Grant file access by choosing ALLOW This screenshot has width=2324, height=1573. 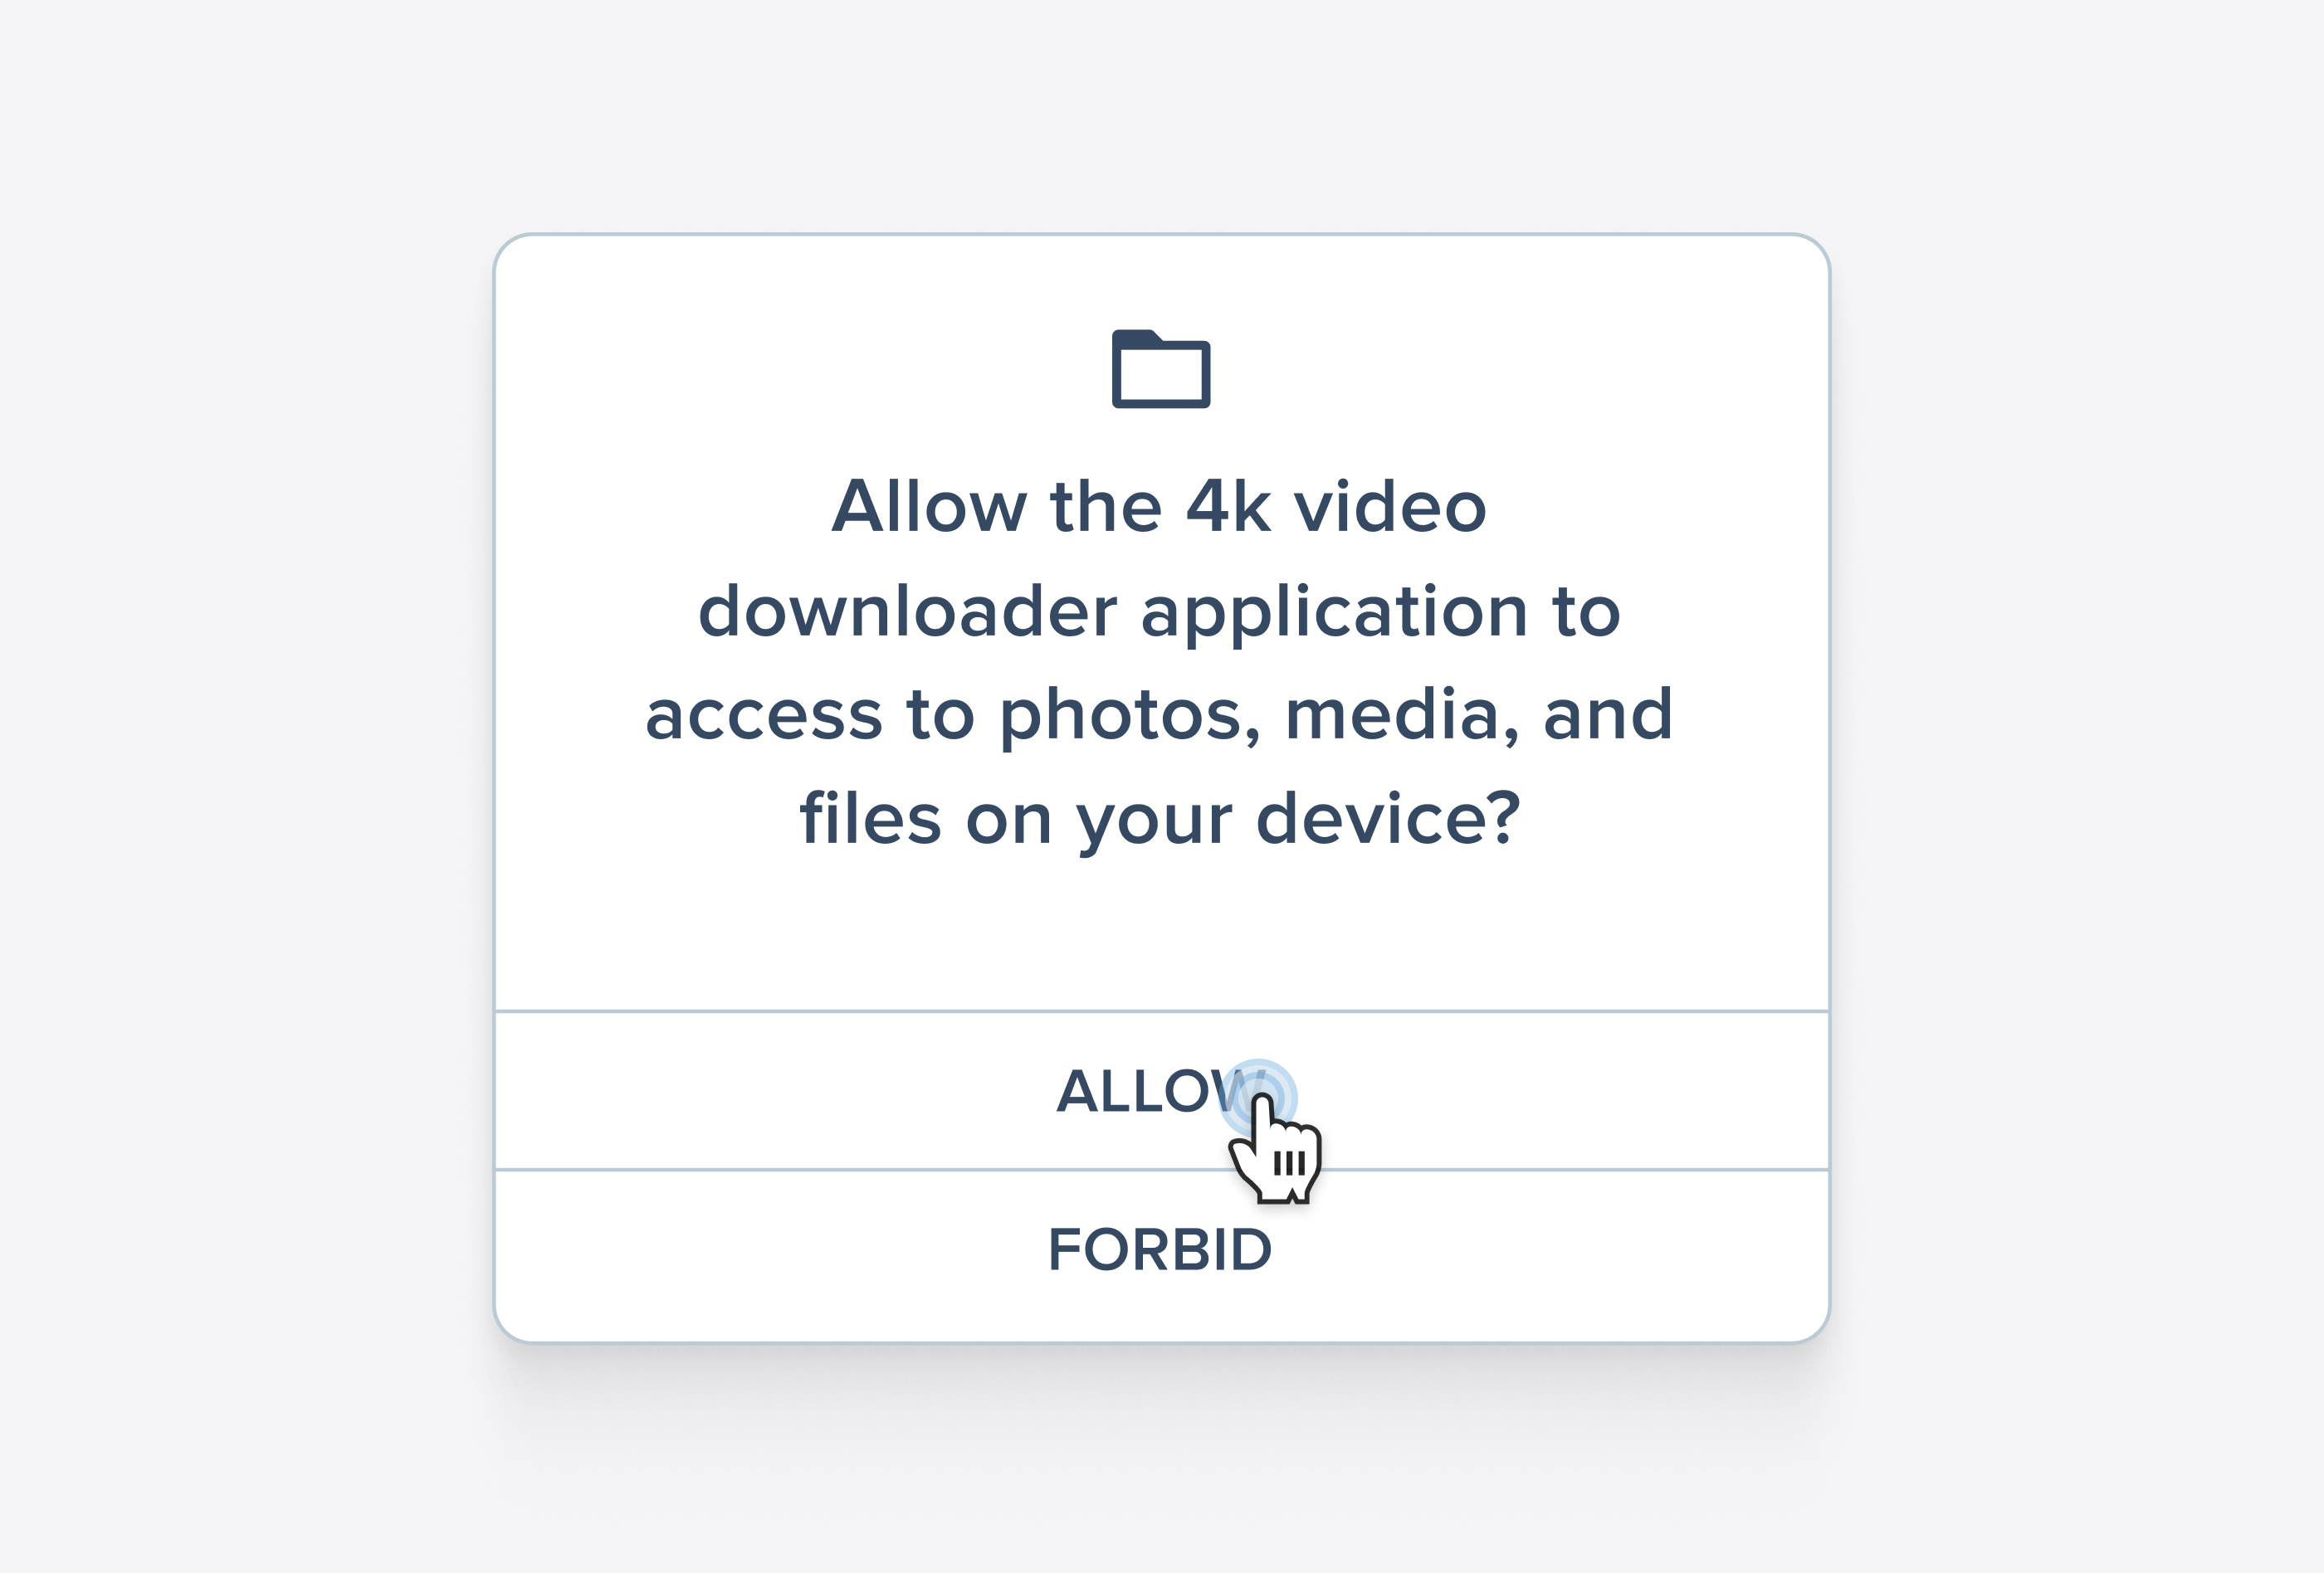(1162, 1090)
